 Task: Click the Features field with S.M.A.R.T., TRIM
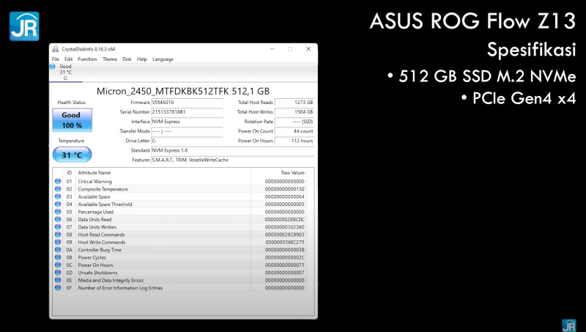pyautogui.click(x=232, y=160)
